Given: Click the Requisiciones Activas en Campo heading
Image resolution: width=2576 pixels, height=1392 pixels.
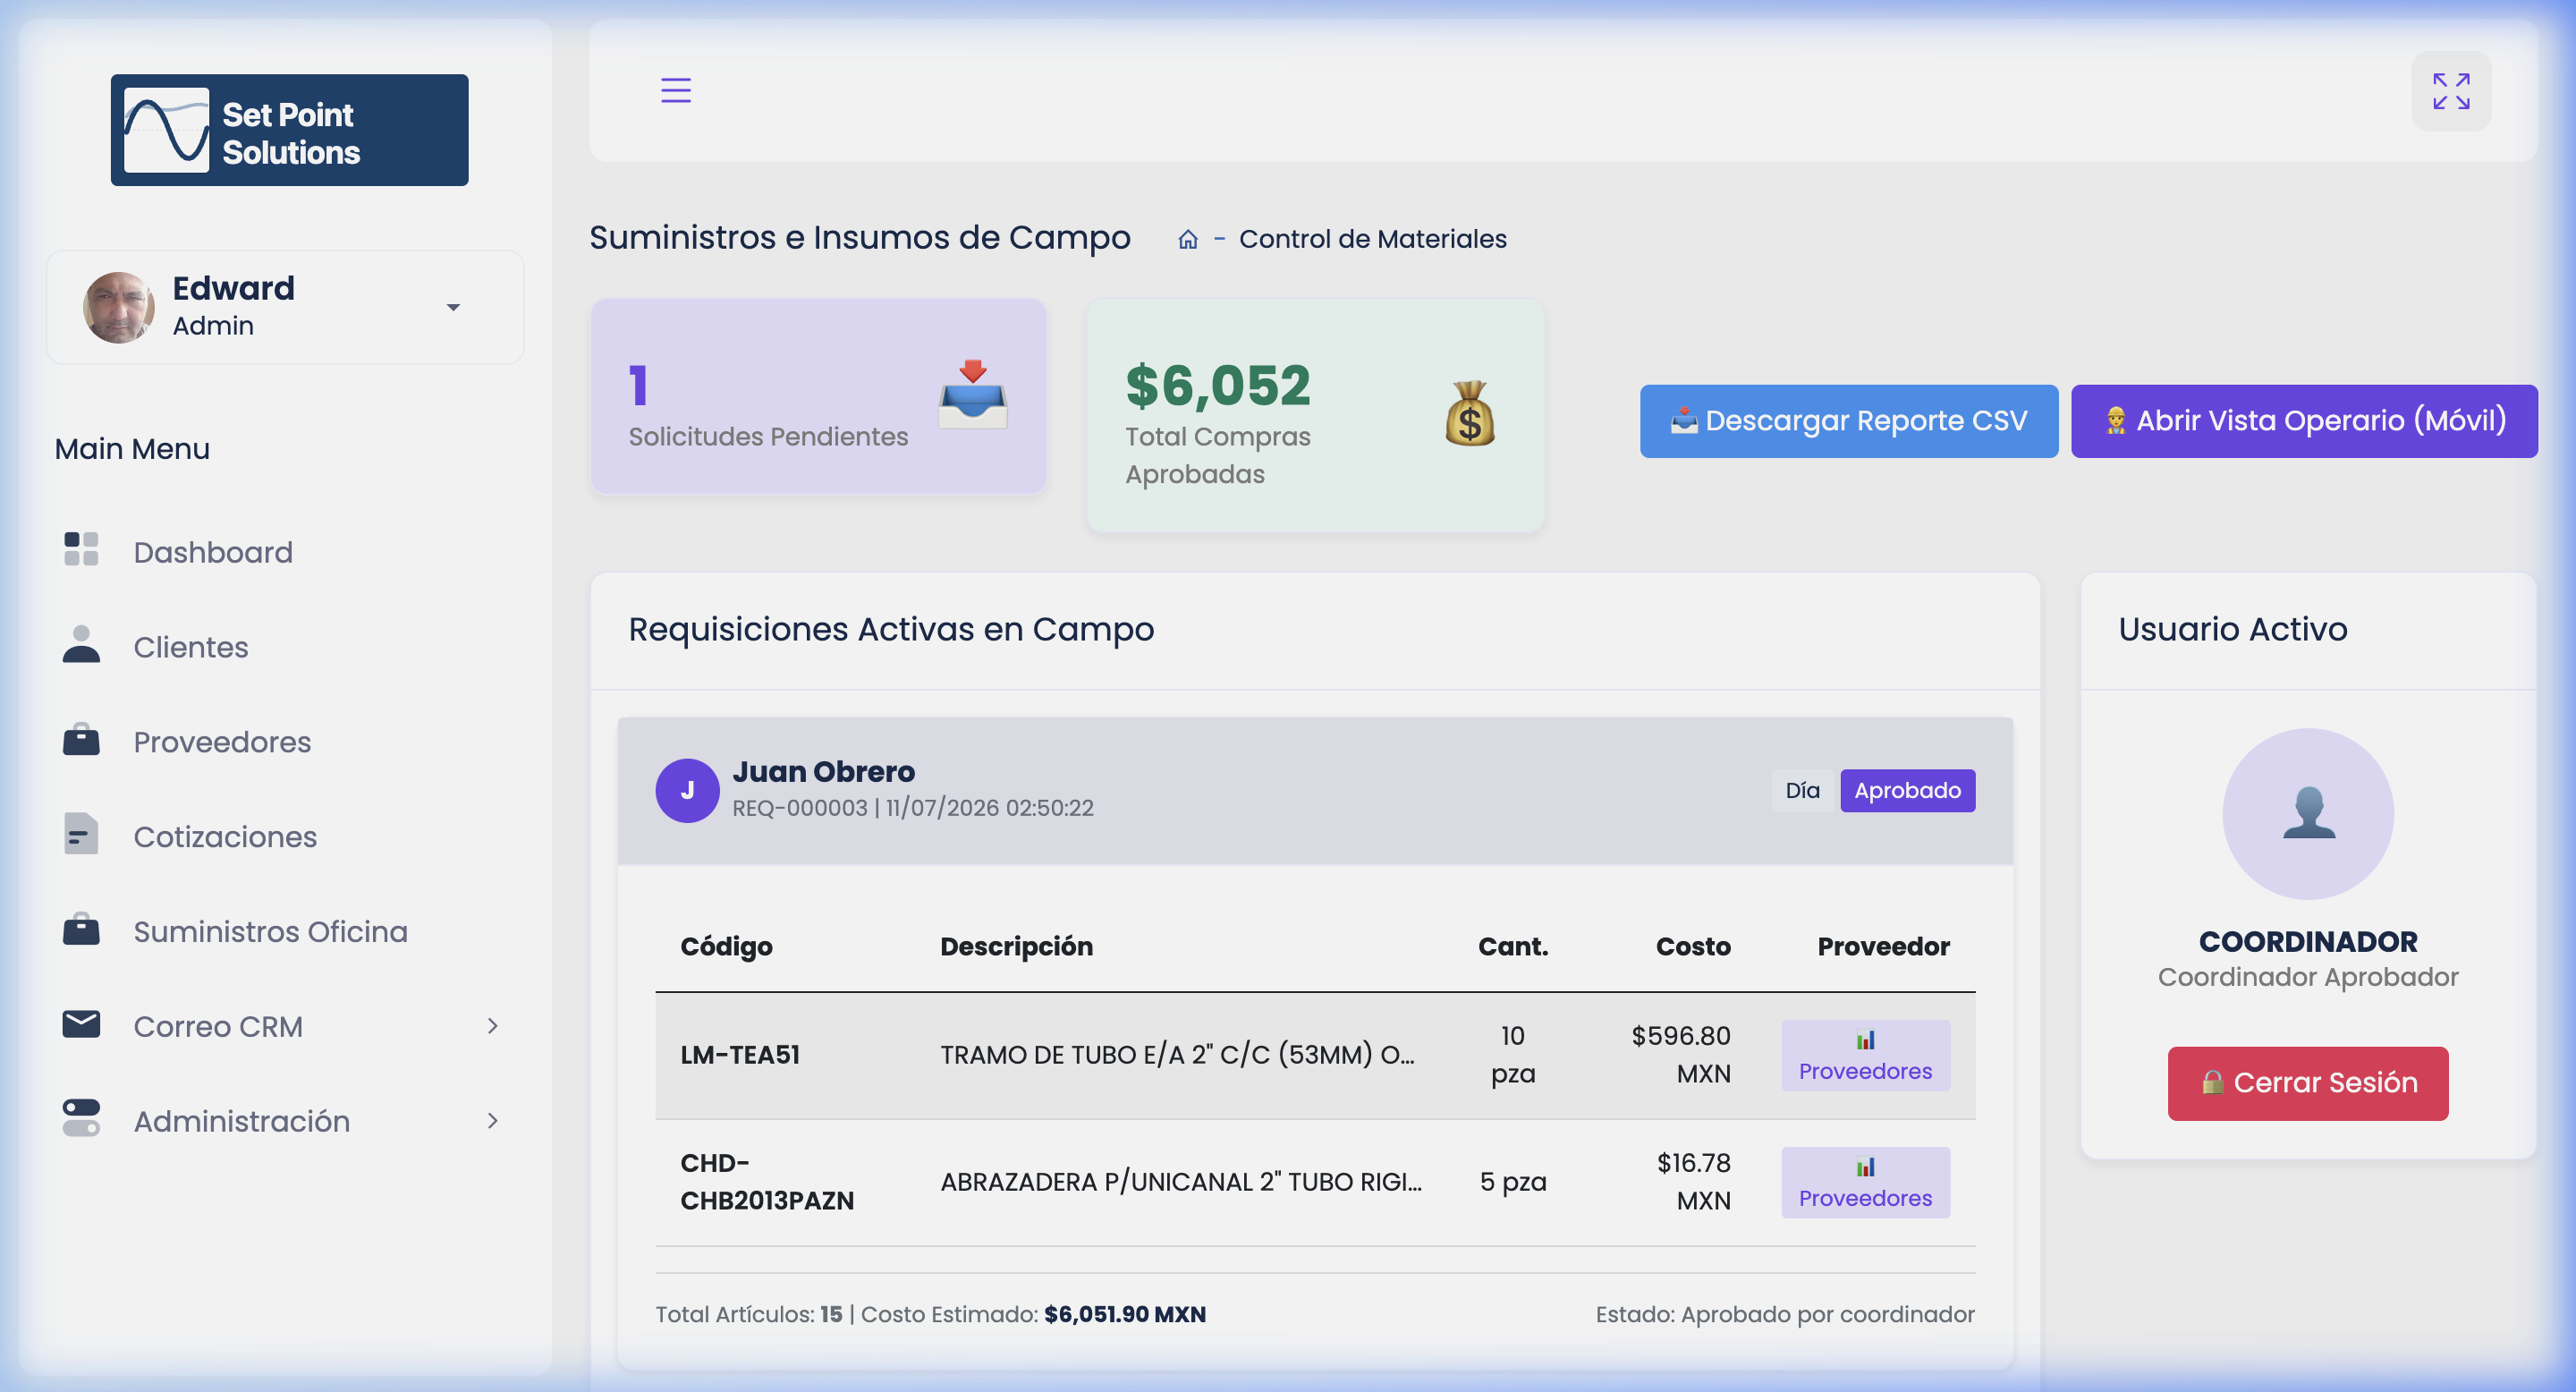Looking at the screenshot, I should coord(891,630).
